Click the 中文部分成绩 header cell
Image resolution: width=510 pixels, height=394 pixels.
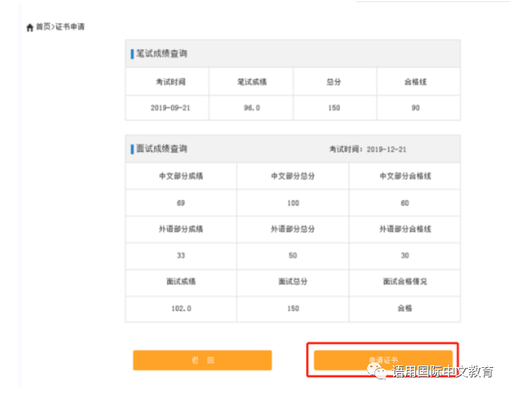181,176
